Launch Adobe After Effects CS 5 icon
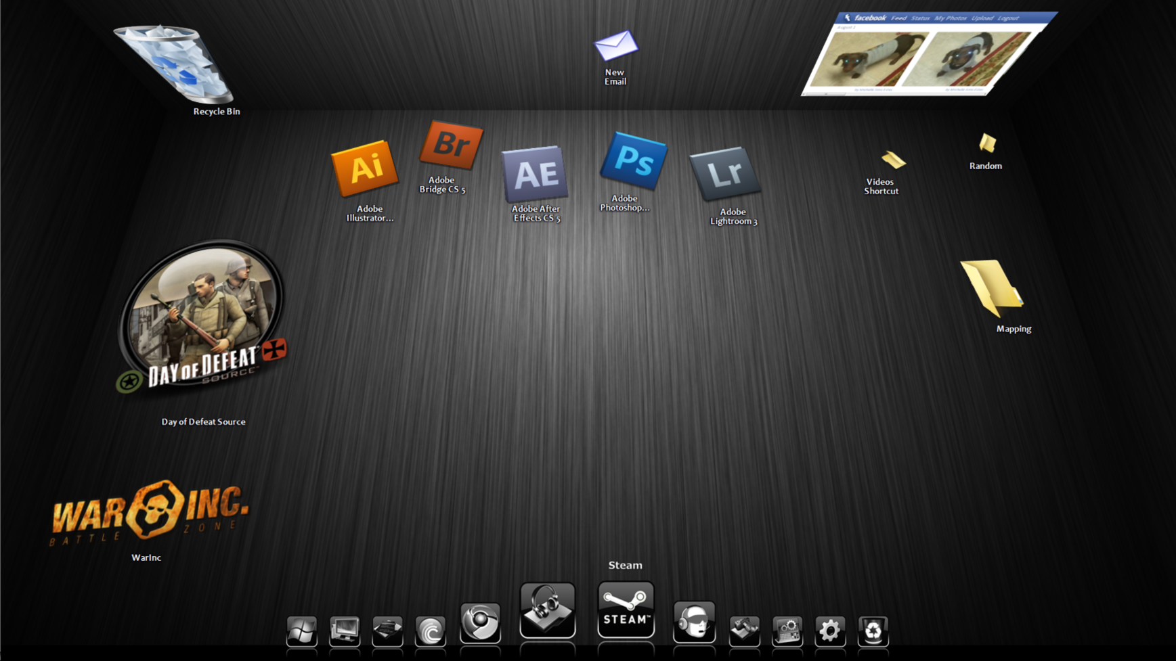1176x661 pixels. (535, 174)
